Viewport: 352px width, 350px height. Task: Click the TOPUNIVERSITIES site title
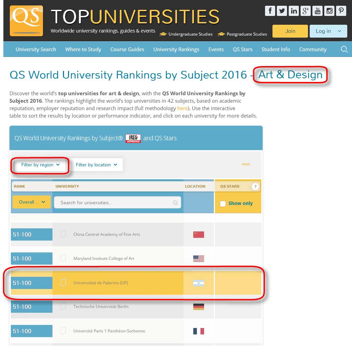135,17
